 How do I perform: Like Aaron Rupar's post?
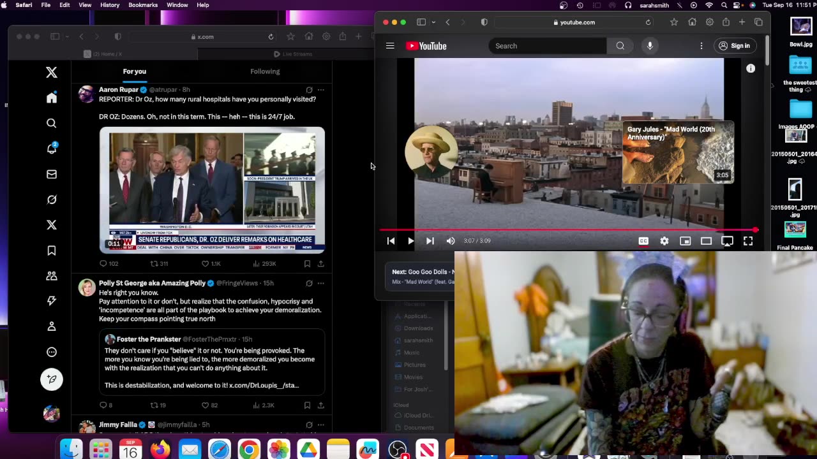pyautogui.click(x=206, y=263)
